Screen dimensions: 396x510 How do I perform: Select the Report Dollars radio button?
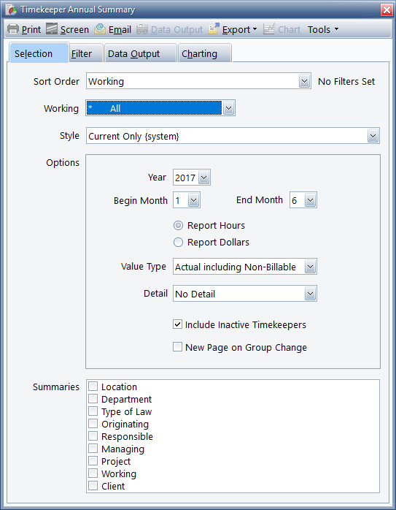pos(178,243)
